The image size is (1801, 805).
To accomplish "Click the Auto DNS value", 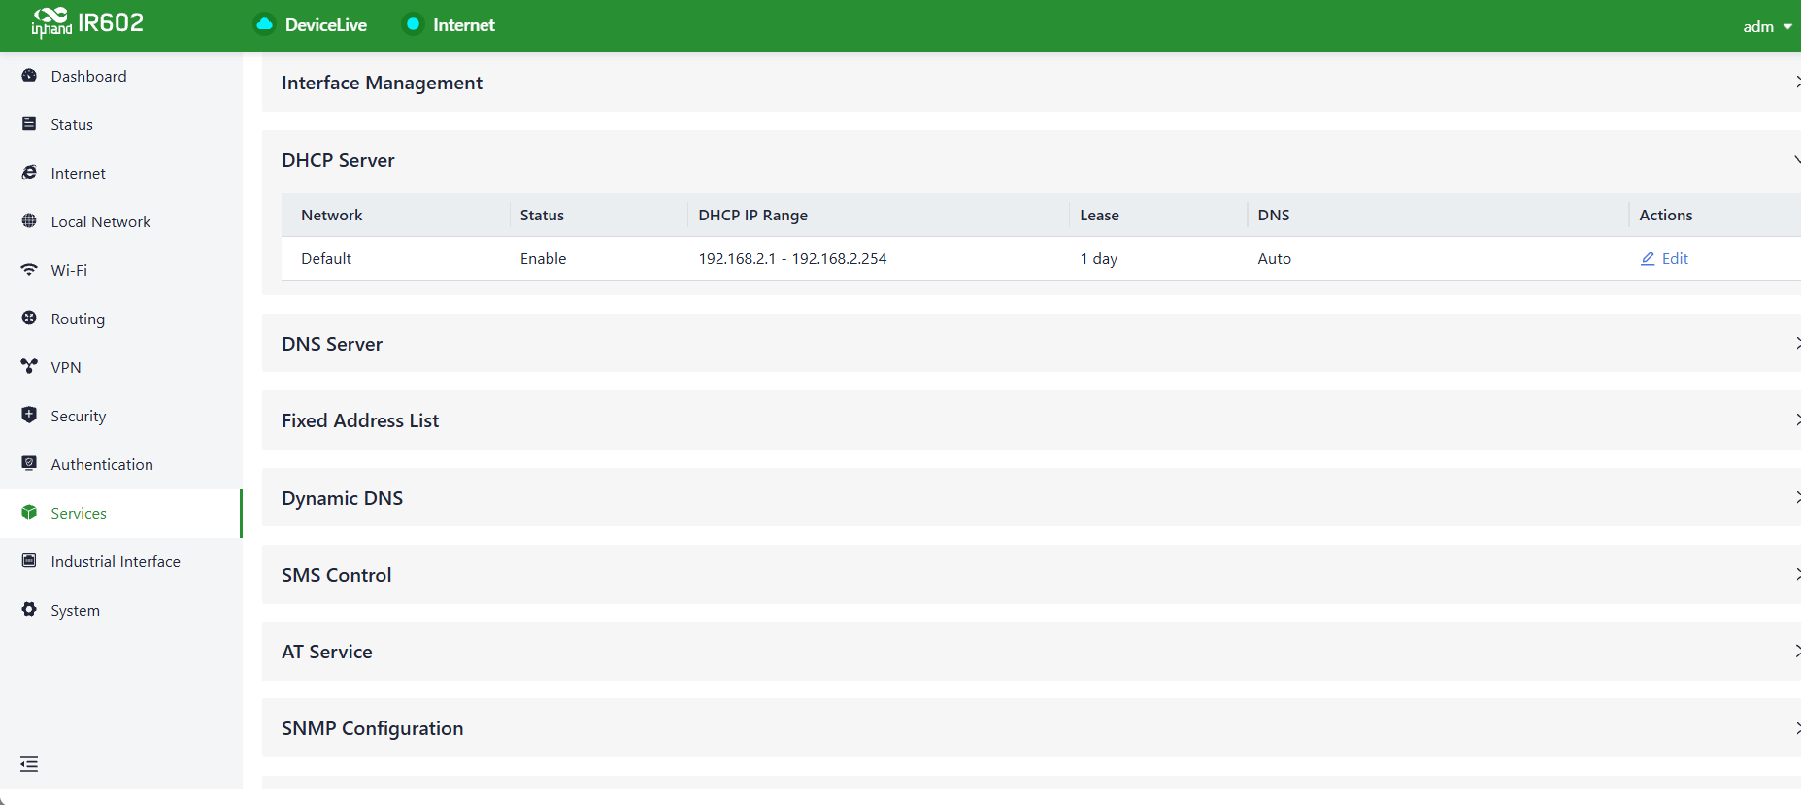I will coord(1274,259).
